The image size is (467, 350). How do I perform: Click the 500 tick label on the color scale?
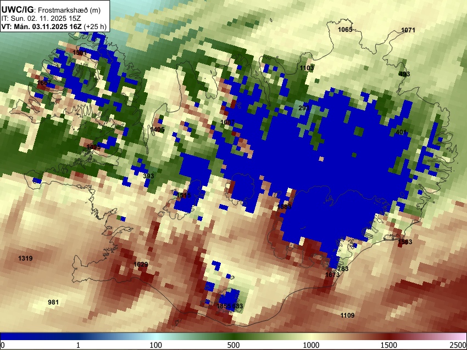pos(233,345)
